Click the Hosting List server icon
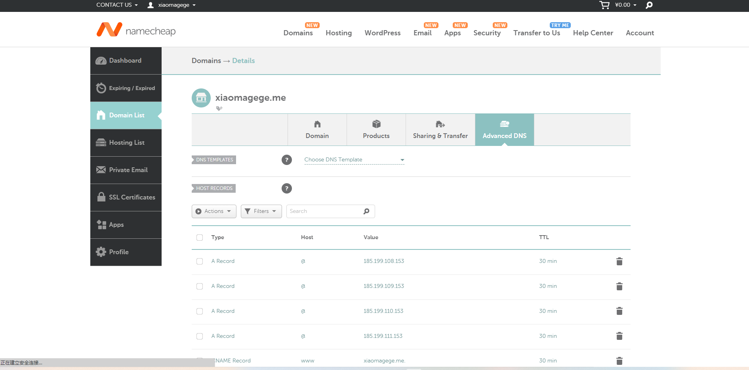749x370 pixels. pos(101,142)
